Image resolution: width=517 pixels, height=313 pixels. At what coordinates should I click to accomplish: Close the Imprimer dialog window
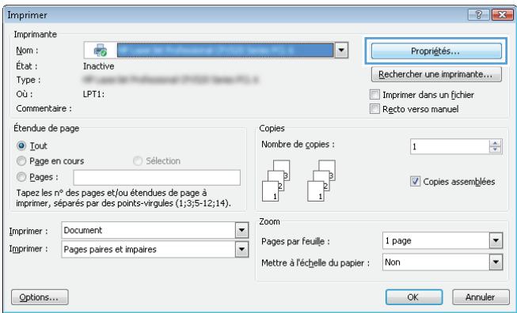click(501, 15)
